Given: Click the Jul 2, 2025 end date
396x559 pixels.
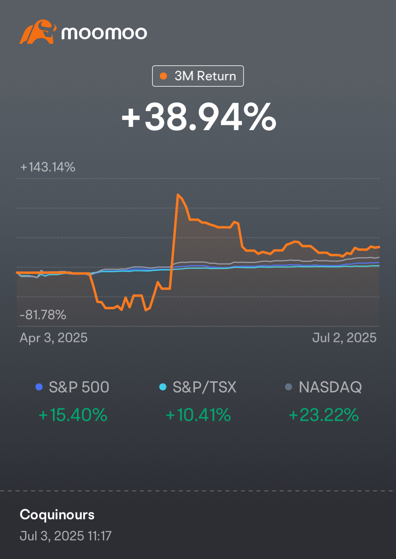Looking at the screenshot, I should click(344, 338).
